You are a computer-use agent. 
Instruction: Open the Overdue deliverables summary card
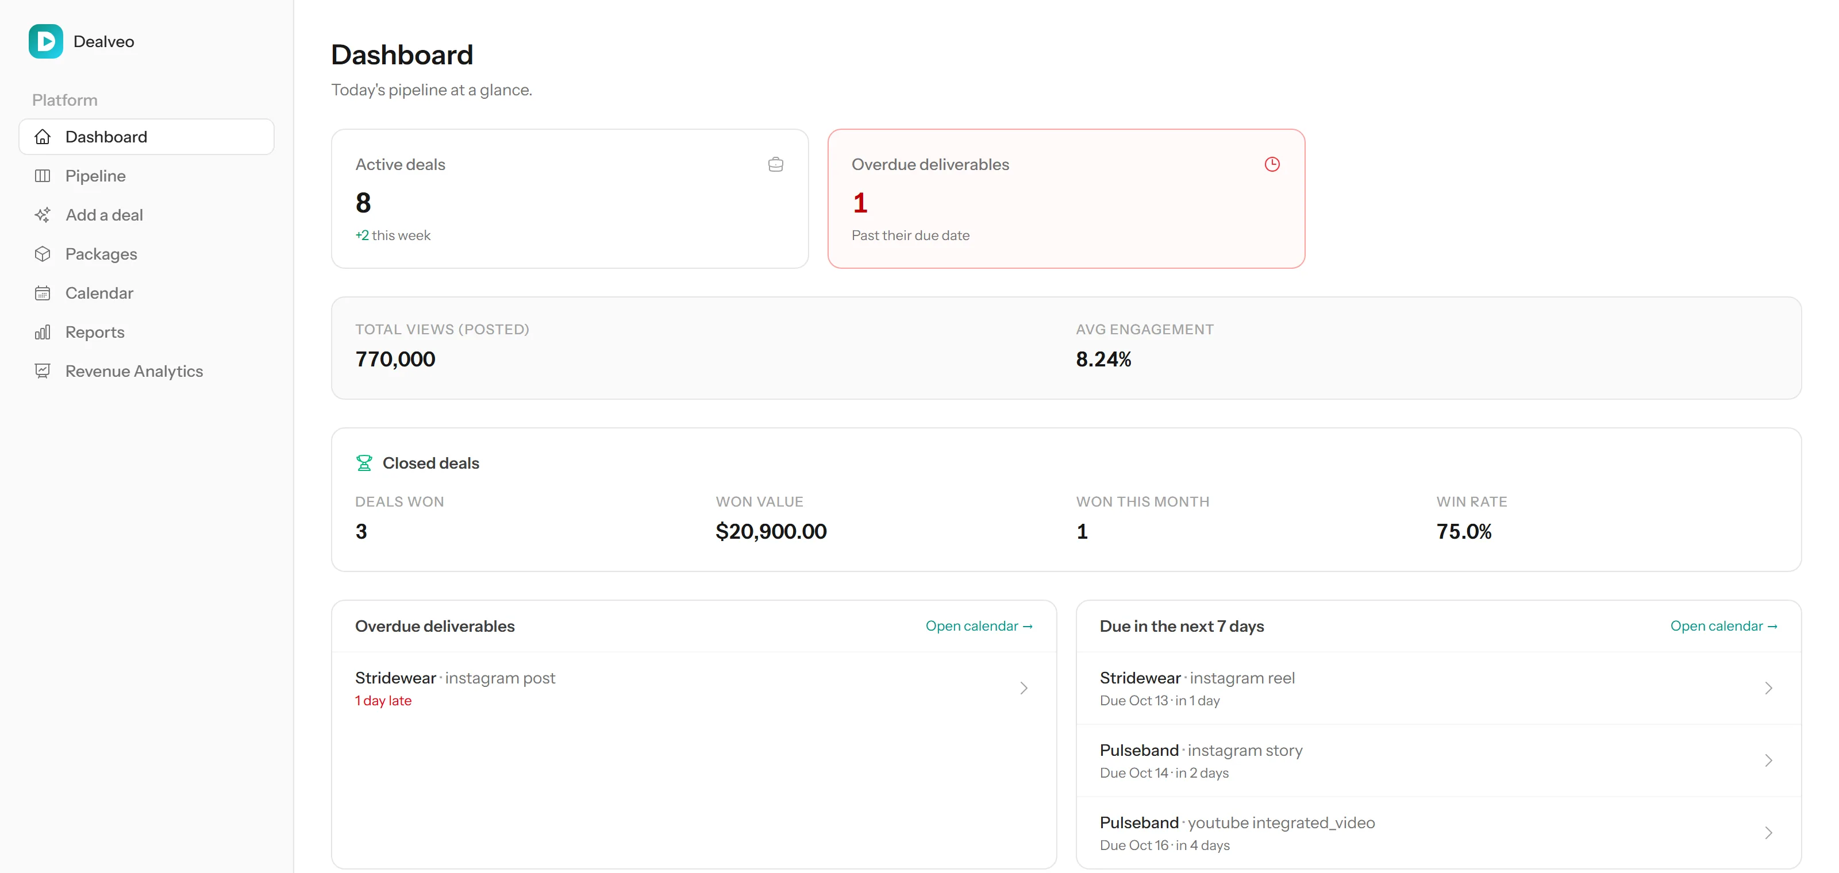click(1066, 199)
